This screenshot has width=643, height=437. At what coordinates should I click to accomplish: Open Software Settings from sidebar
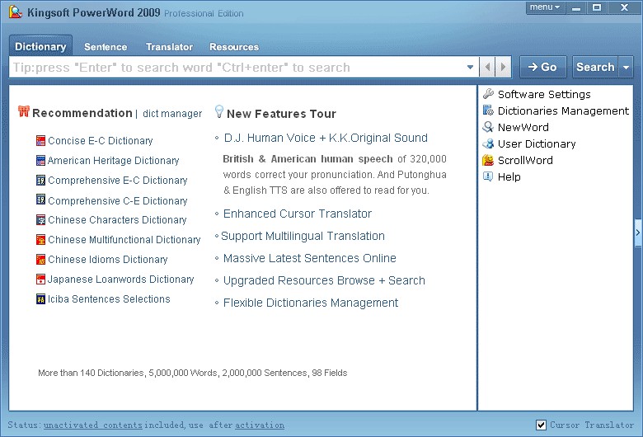point(544,94)
